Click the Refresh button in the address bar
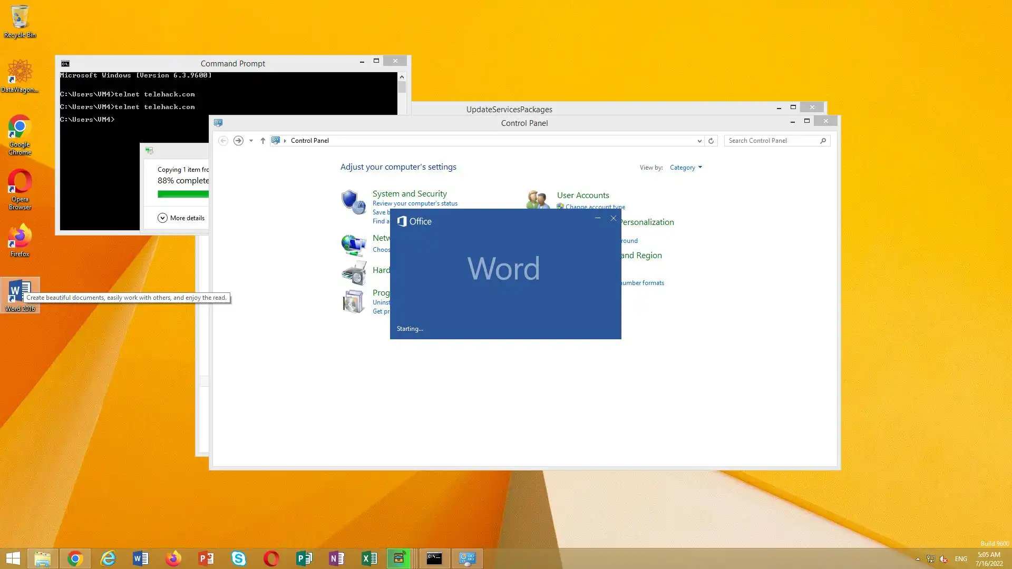 (711, 141)
